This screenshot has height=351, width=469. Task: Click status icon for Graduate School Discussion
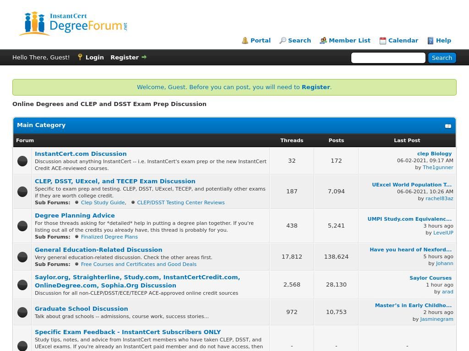coord(22,312)
